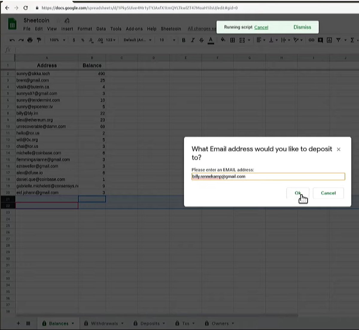
Task: Open the Format menu
Action: coord(85,29)
